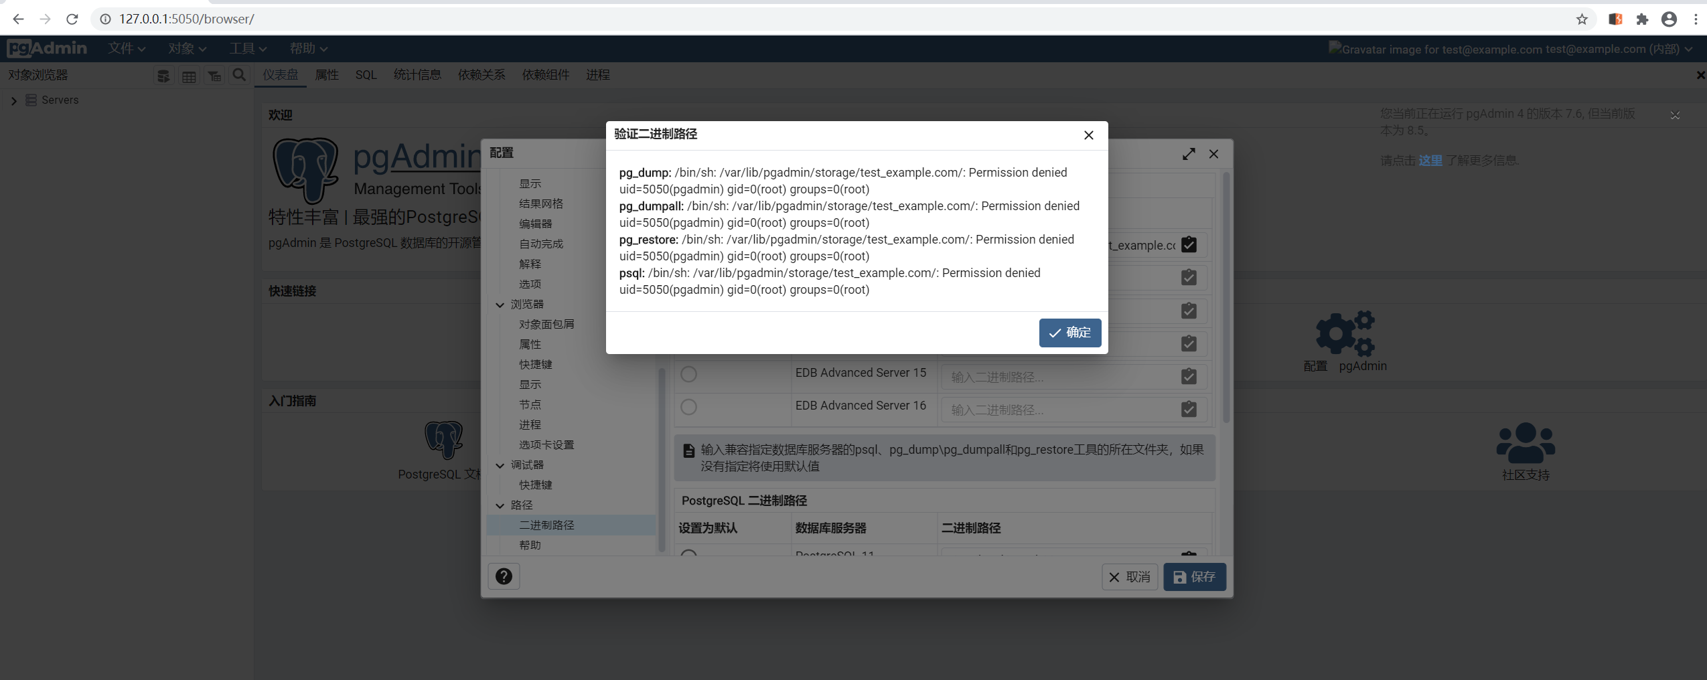Bookmark this page with the star icon

tap(1582, 19)
